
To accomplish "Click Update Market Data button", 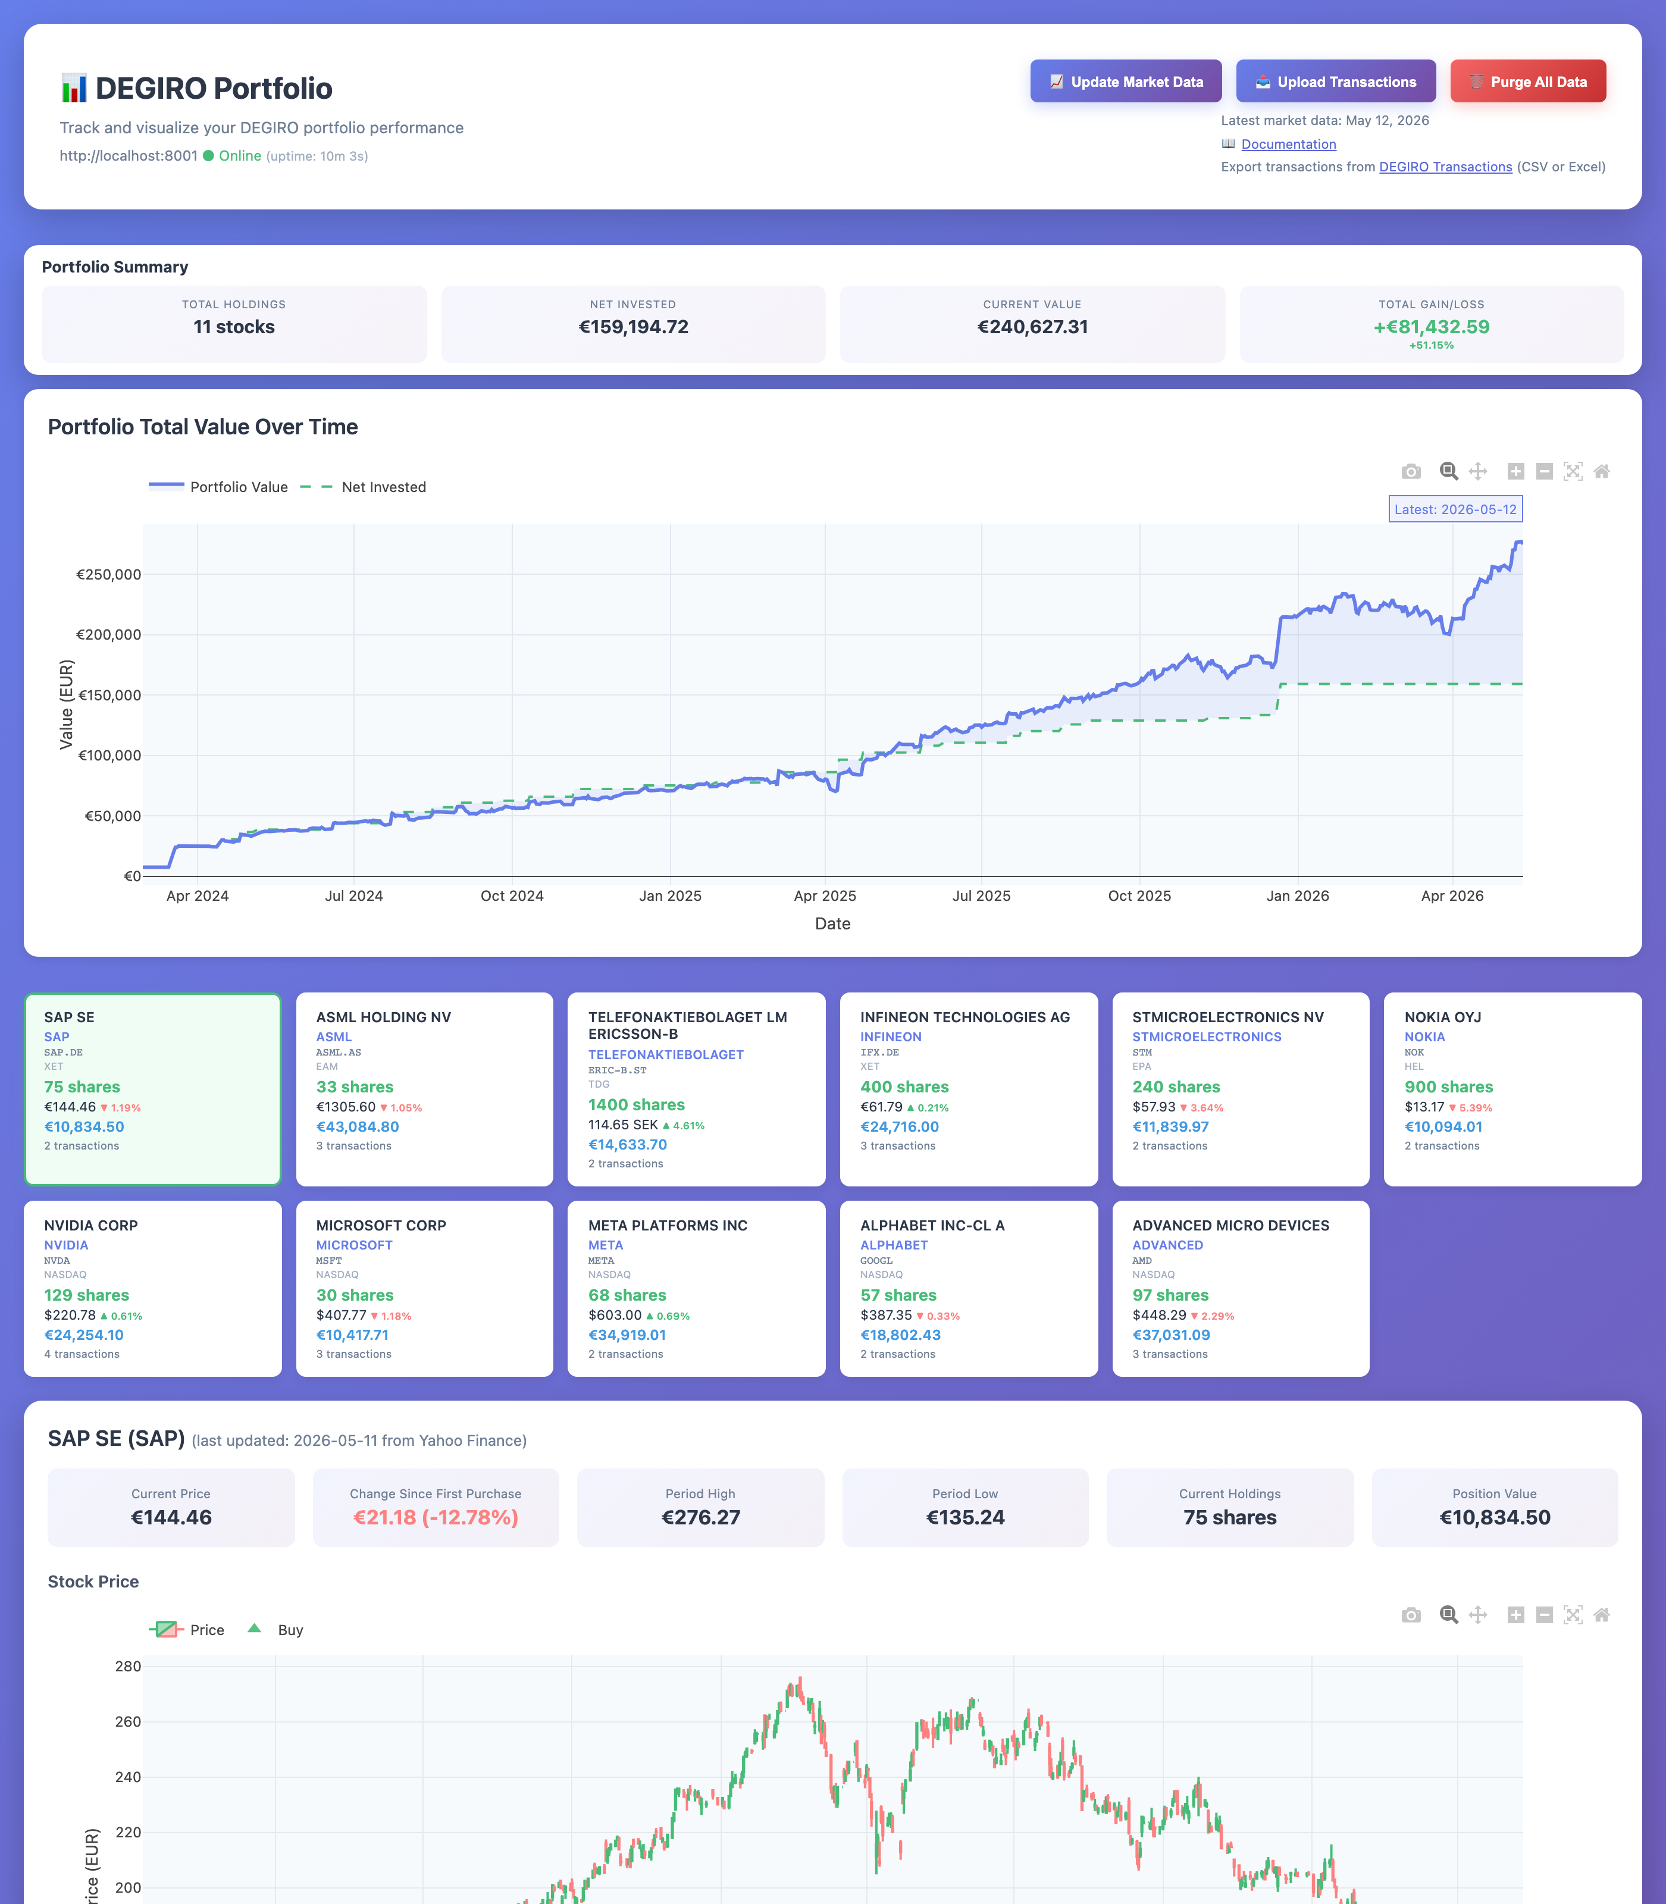I will coord(1126,82).
